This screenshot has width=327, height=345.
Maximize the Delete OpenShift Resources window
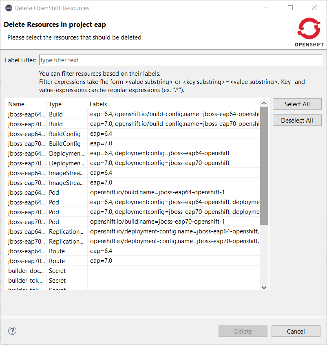[x=290, y=8]
